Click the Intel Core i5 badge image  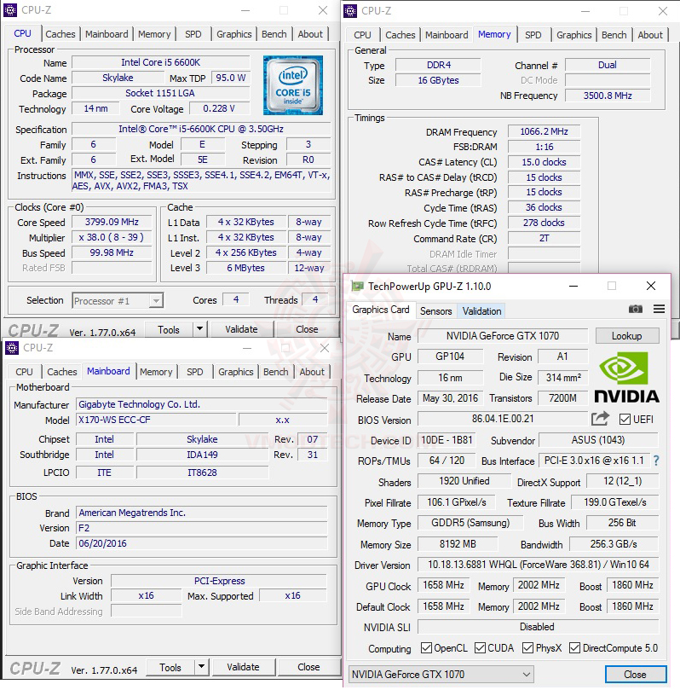(x=293, y=85)
